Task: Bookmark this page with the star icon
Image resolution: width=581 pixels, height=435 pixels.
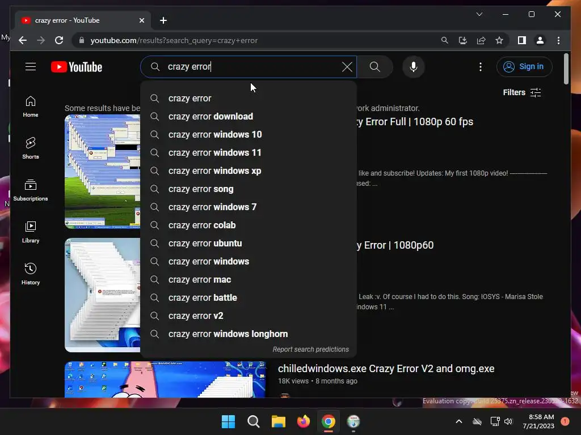Action: point(499,40)
